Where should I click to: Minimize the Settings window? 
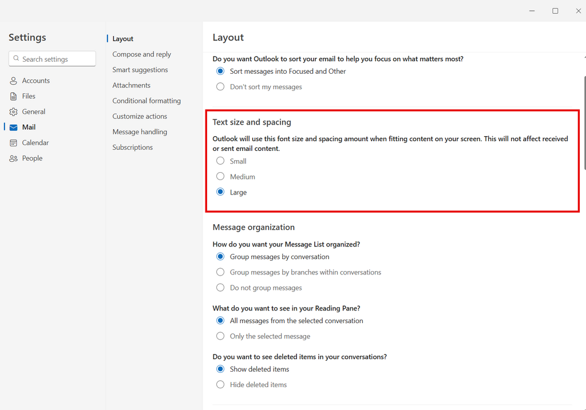tap(532, 11)
